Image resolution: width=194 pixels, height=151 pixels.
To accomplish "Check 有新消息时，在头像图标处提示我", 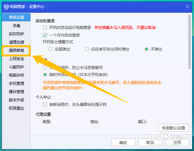I will click(x=45, y=105).
